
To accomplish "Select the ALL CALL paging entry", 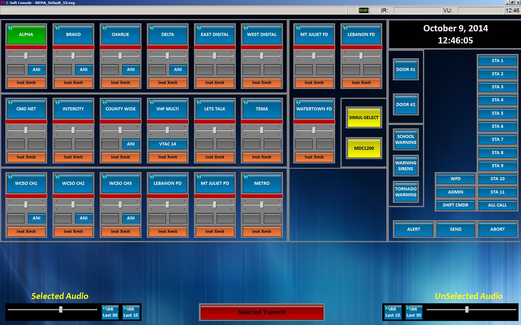I will coord(497,205).
